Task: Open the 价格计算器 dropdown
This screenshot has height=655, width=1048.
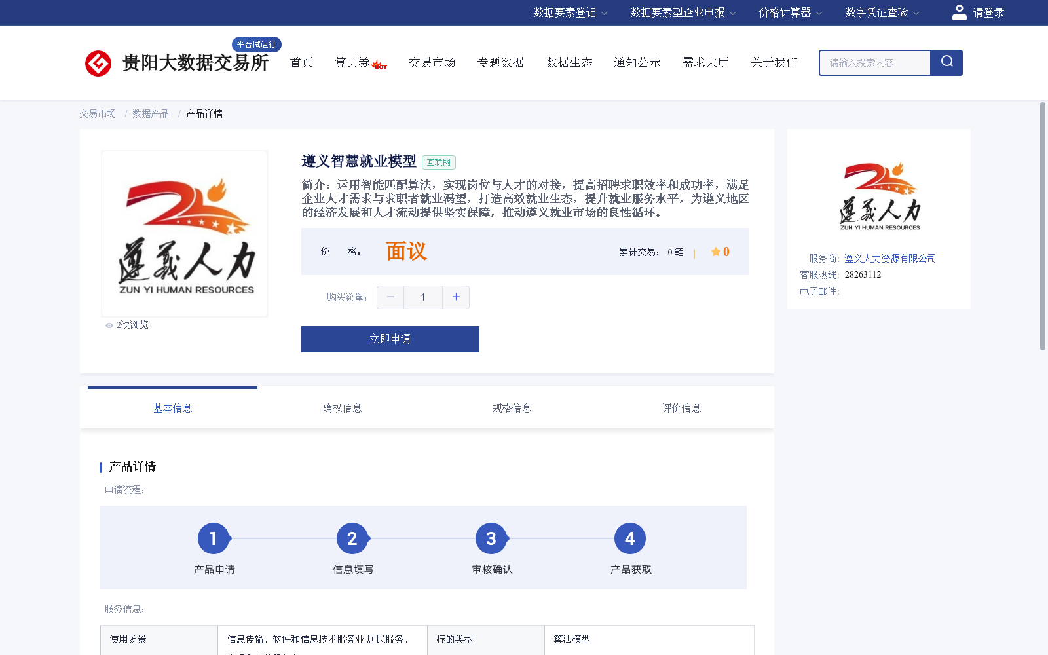Action: 790,12
